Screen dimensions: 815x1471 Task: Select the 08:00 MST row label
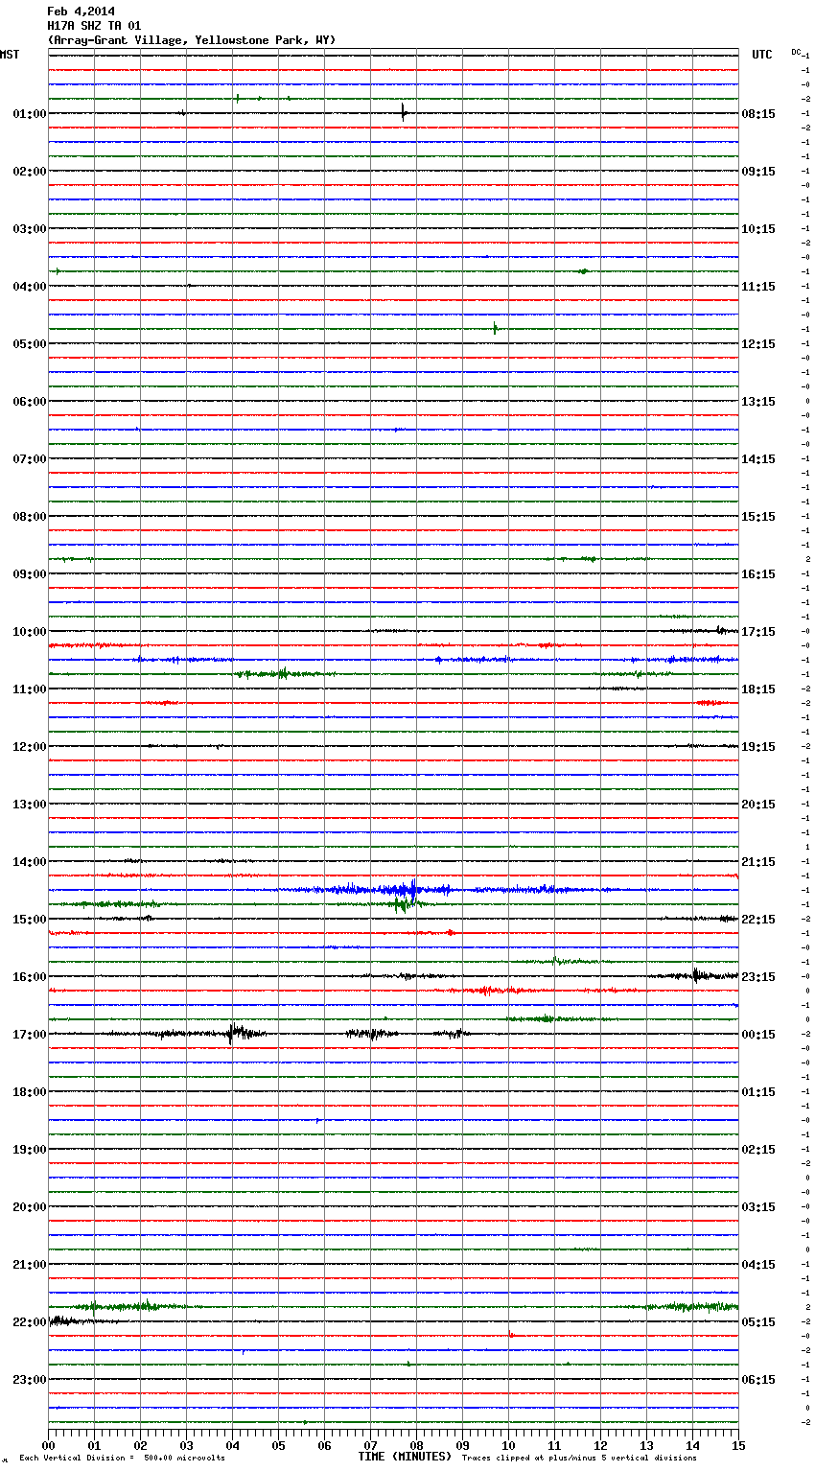pyautogui.click(x=29, y=517)
